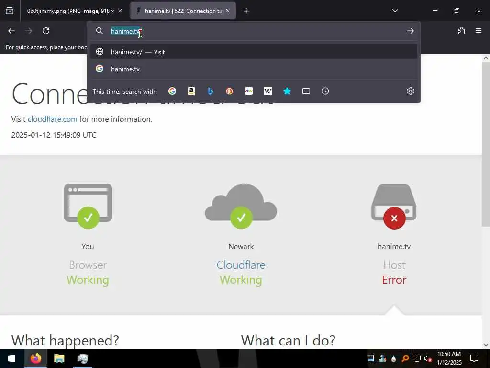
Task: Expand the list all tabs chevron
Action: pyautogui.click(x=395, y=11)
